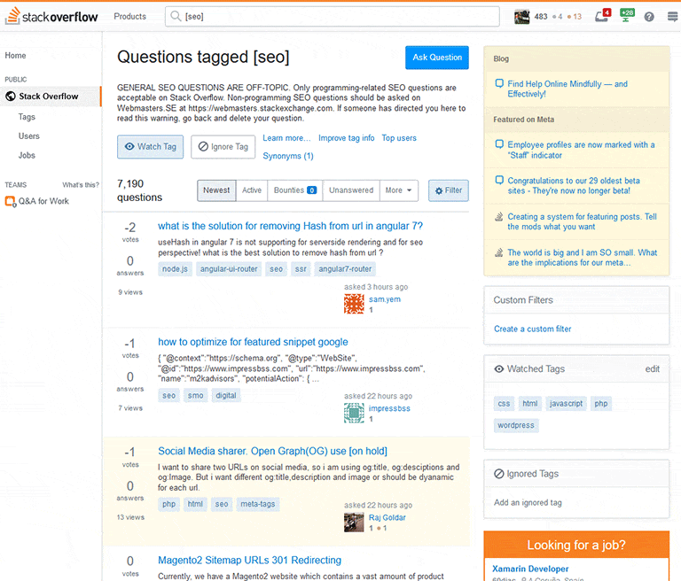Screen dimensions: 681x581
Task: Go to Home in left sidebar
Action: 15,56
